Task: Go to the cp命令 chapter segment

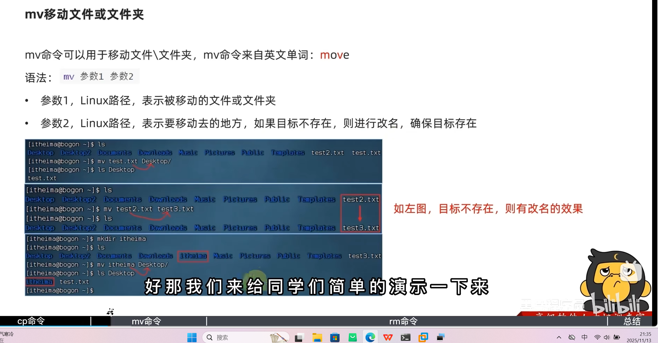Action: point(31,321)
